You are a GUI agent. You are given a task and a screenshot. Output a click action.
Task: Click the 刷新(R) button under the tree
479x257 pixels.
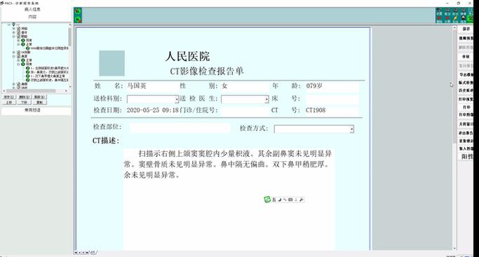[39, 97]
